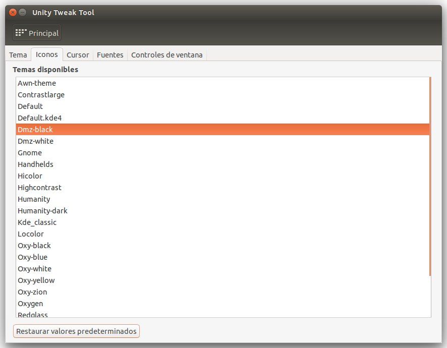Viewport: 447px width, 348px height.
Task: Click the scrollbar of the themes list
Action: 430,177
